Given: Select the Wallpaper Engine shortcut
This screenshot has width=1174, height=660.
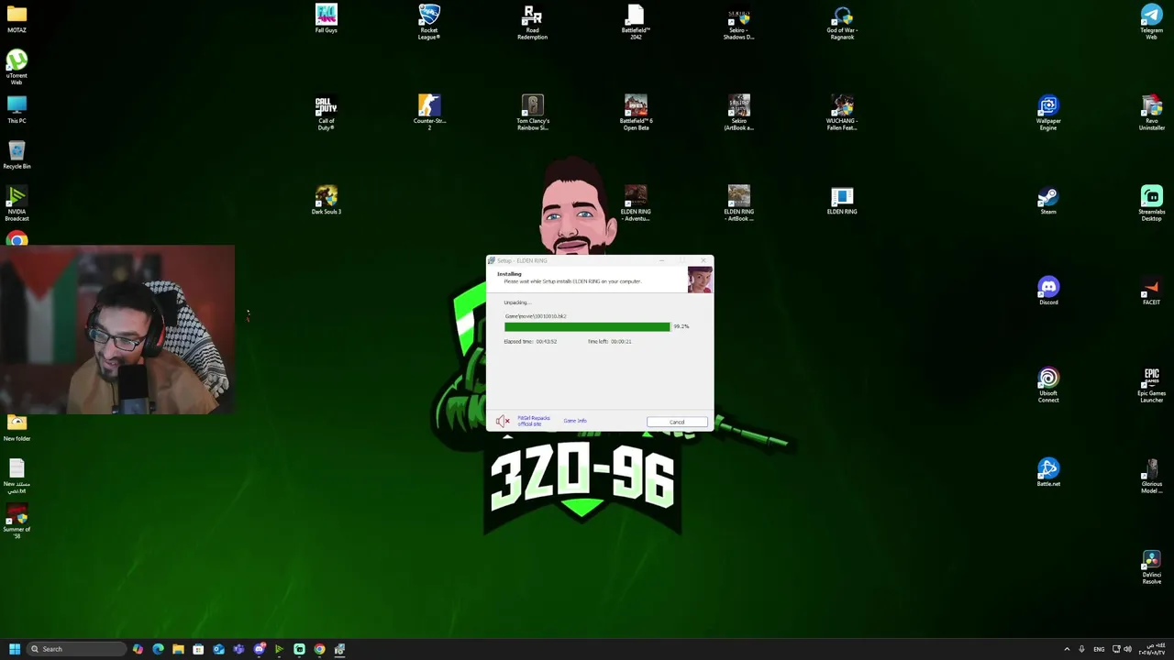Looking at the screenshot, I should 1048,113.
